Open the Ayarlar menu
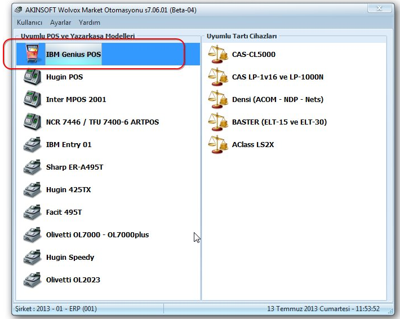This screenshot has width=400, height=319. coord(60,23)
